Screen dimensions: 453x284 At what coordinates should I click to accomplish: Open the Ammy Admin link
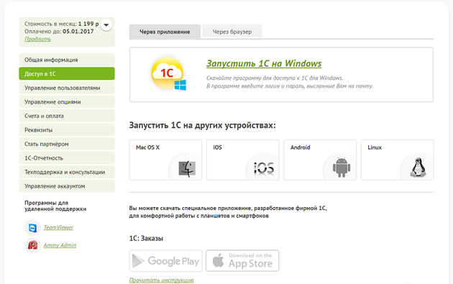(x=60, y=245)
